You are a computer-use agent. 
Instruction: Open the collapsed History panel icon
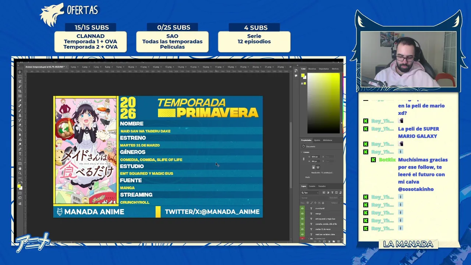coord(296,70)
